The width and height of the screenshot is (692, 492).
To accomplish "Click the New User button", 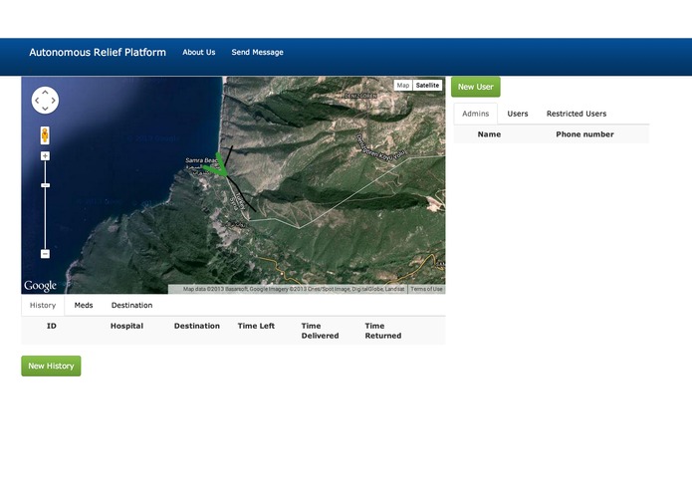I will point(476,87).
